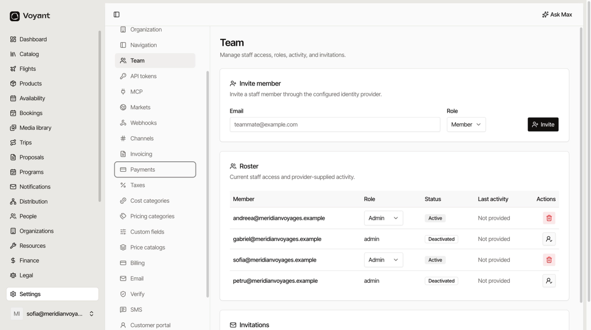Click the Legal scales icon
Image resolution: width=591 pixels, height=330 pixels.
13,275
